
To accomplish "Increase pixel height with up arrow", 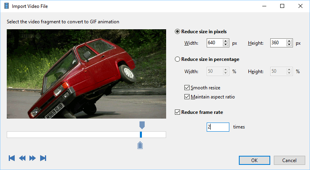I will (289, 41).
